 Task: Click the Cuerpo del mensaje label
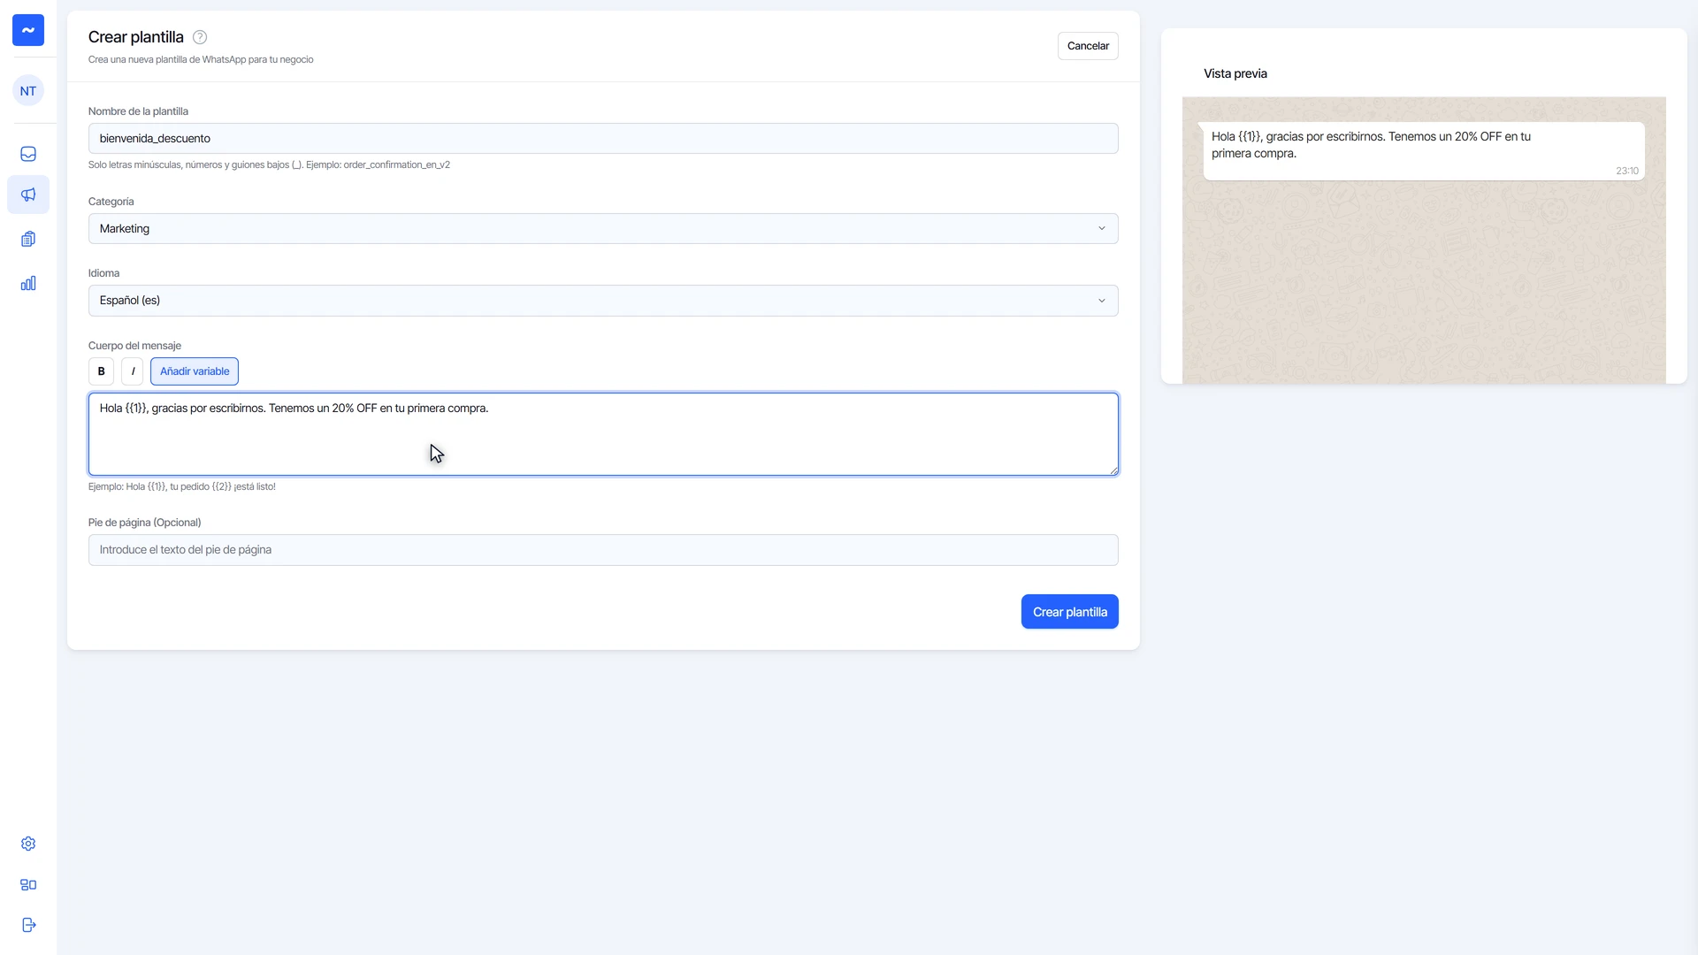point(134,346)
